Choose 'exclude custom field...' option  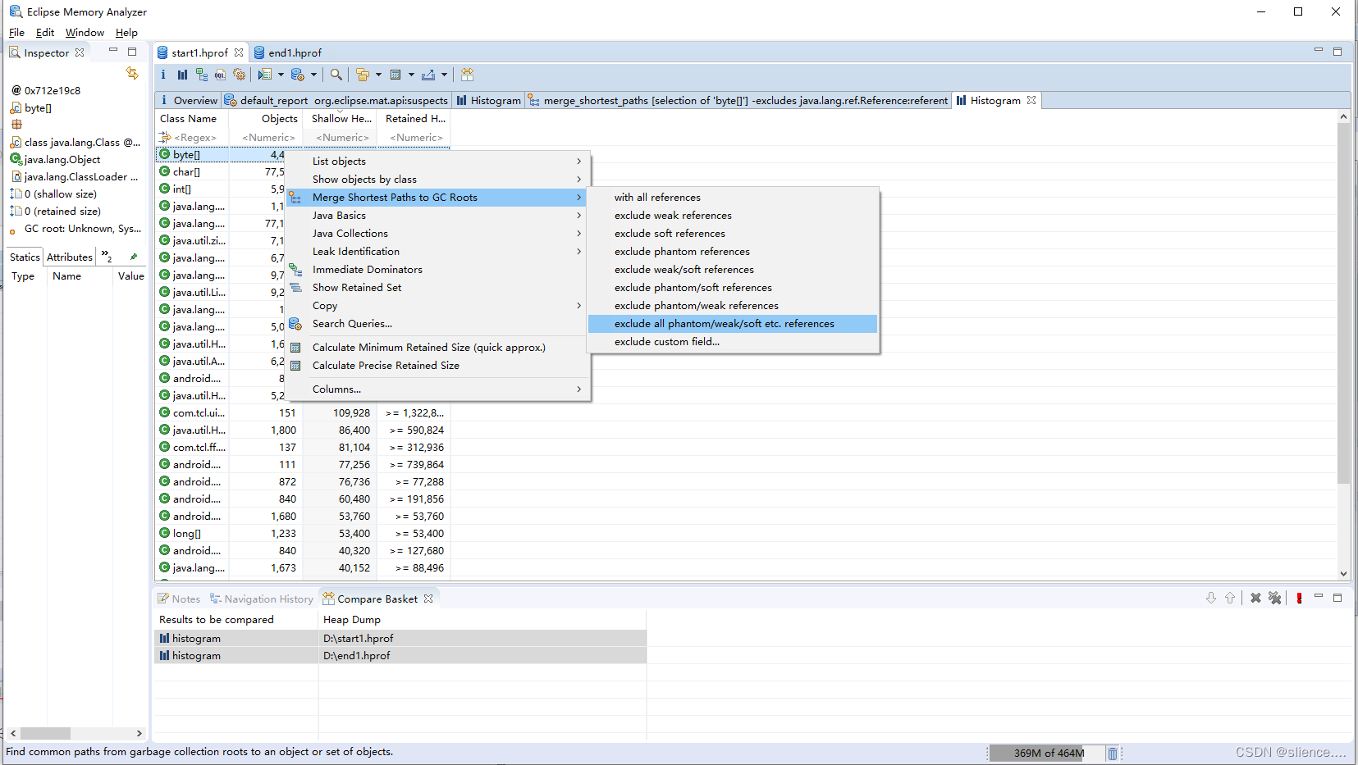tap(733, 342)
